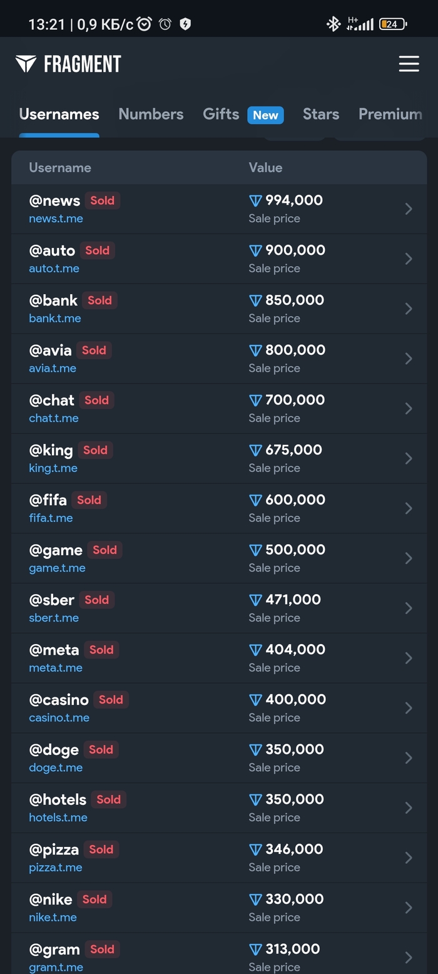Tap the shield icon in status bar
The image size is (438, 974).
(185, 24)
